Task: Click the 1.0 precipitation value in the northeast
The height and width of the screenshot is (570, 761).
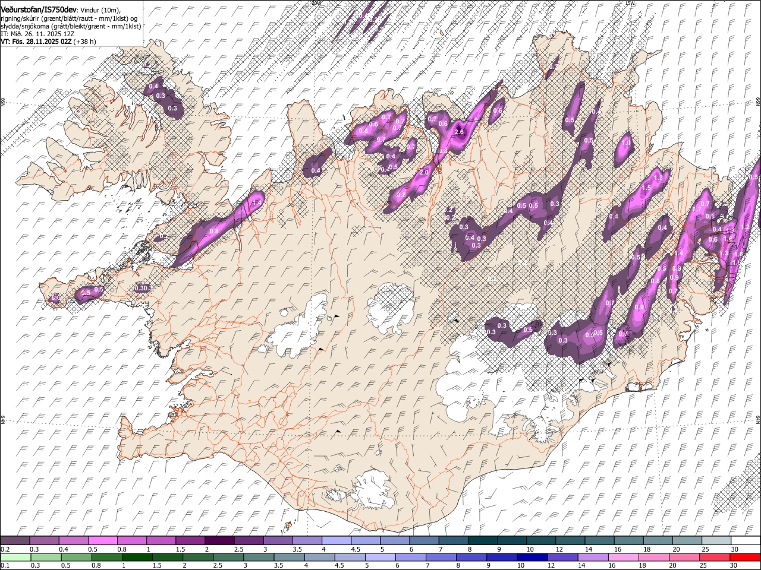Action: tap(626, 143)
